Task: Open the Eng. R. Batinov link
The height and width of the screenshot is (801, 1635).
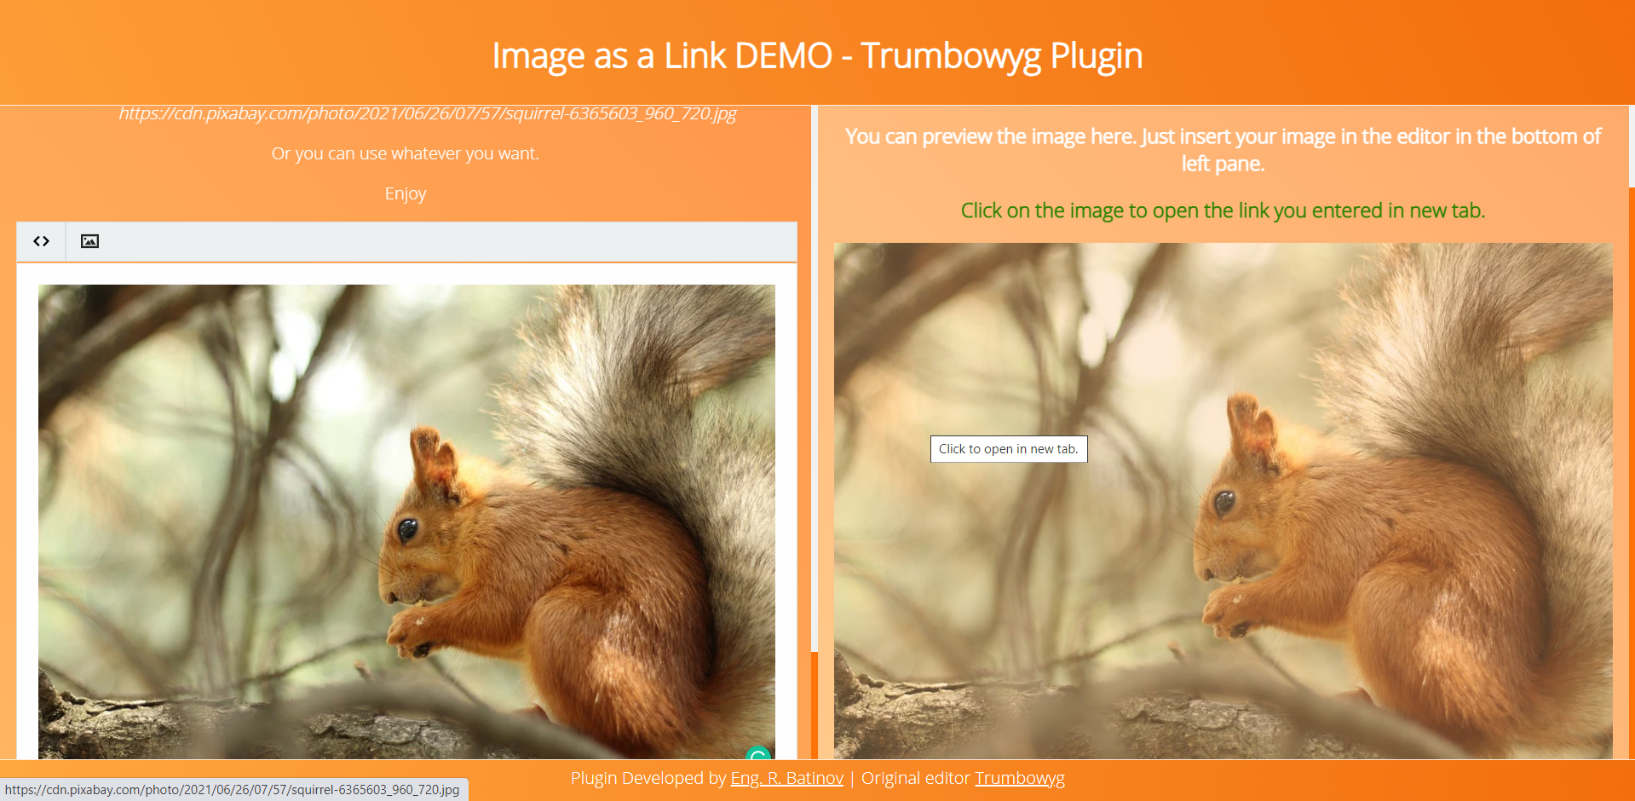Action: 786,778
